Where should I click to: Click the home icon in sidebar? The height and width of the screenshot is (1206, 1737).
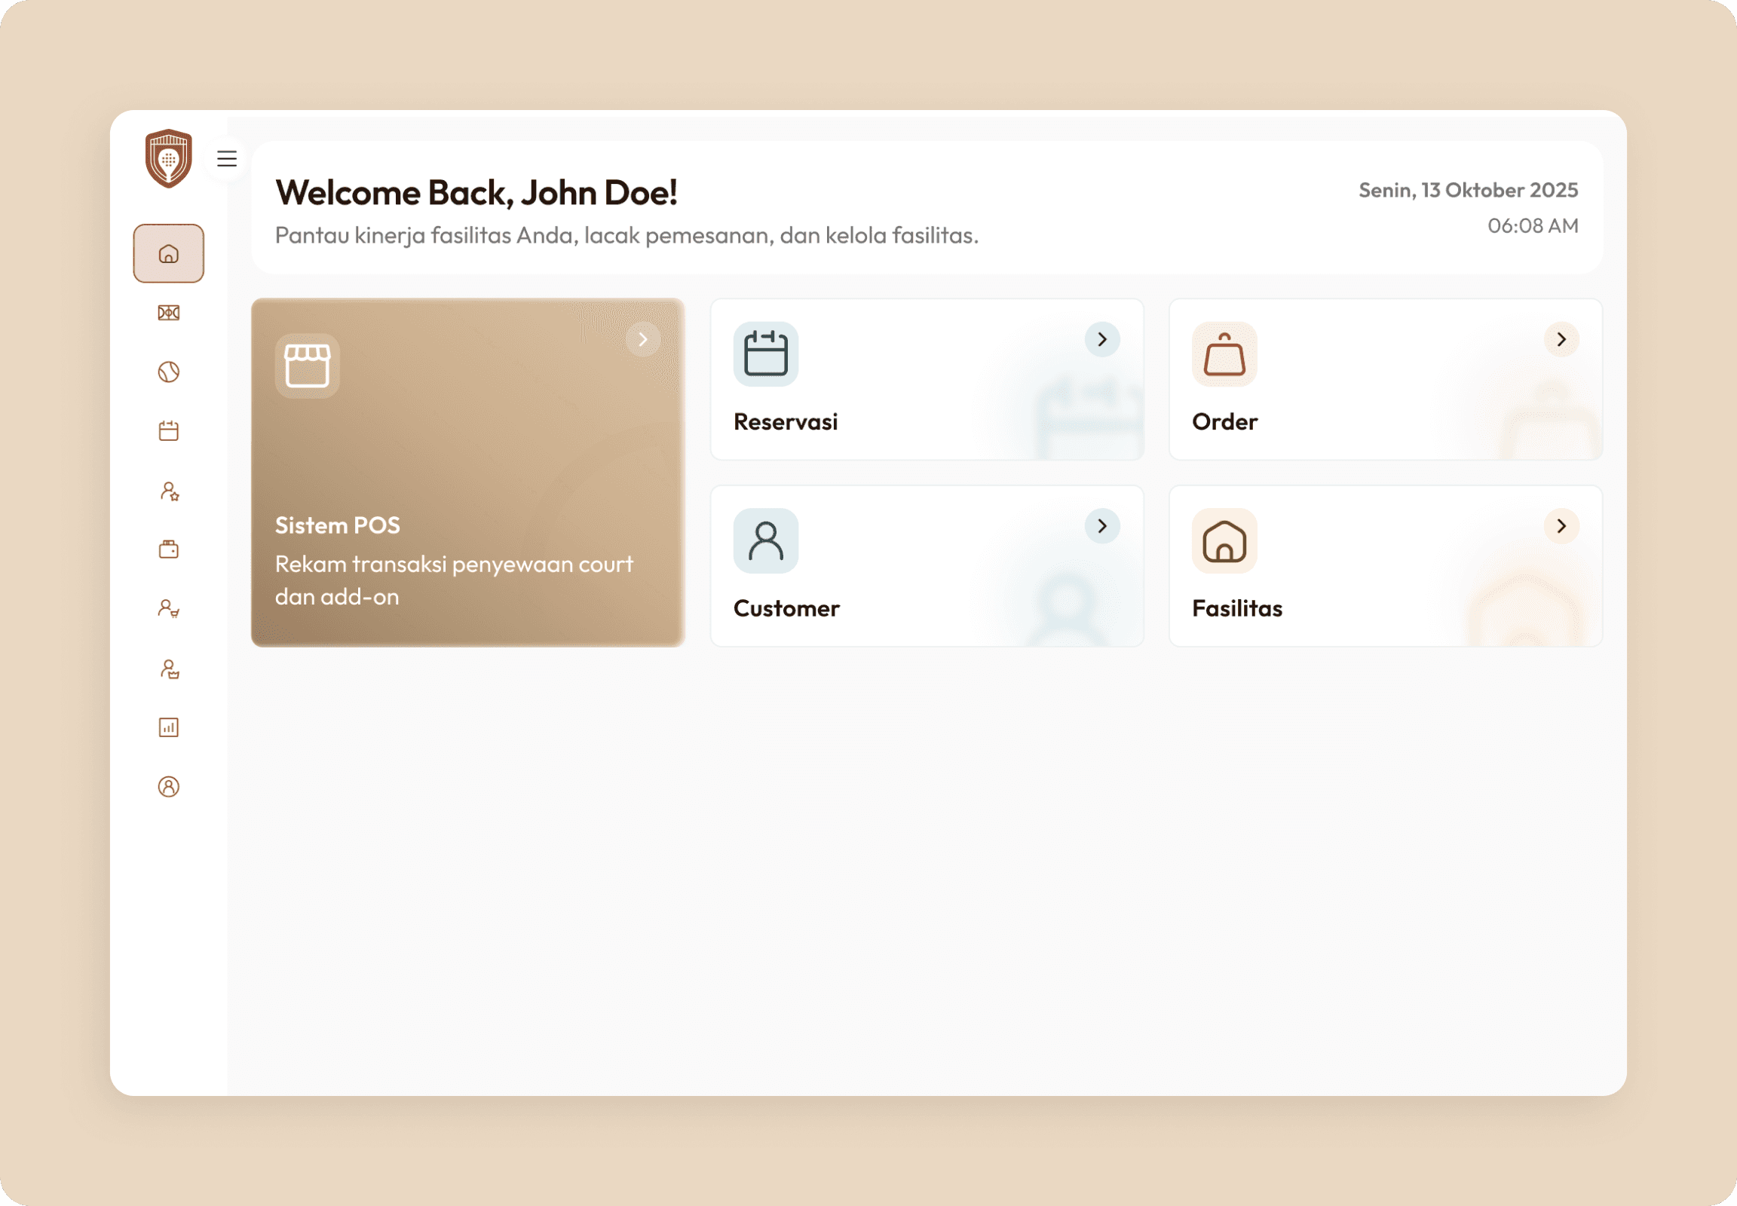(x=169, y=254)
